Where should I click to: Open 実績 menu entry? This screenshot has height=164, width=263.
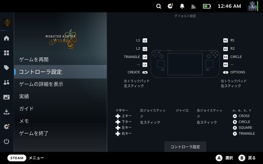[x=60, y=96]
